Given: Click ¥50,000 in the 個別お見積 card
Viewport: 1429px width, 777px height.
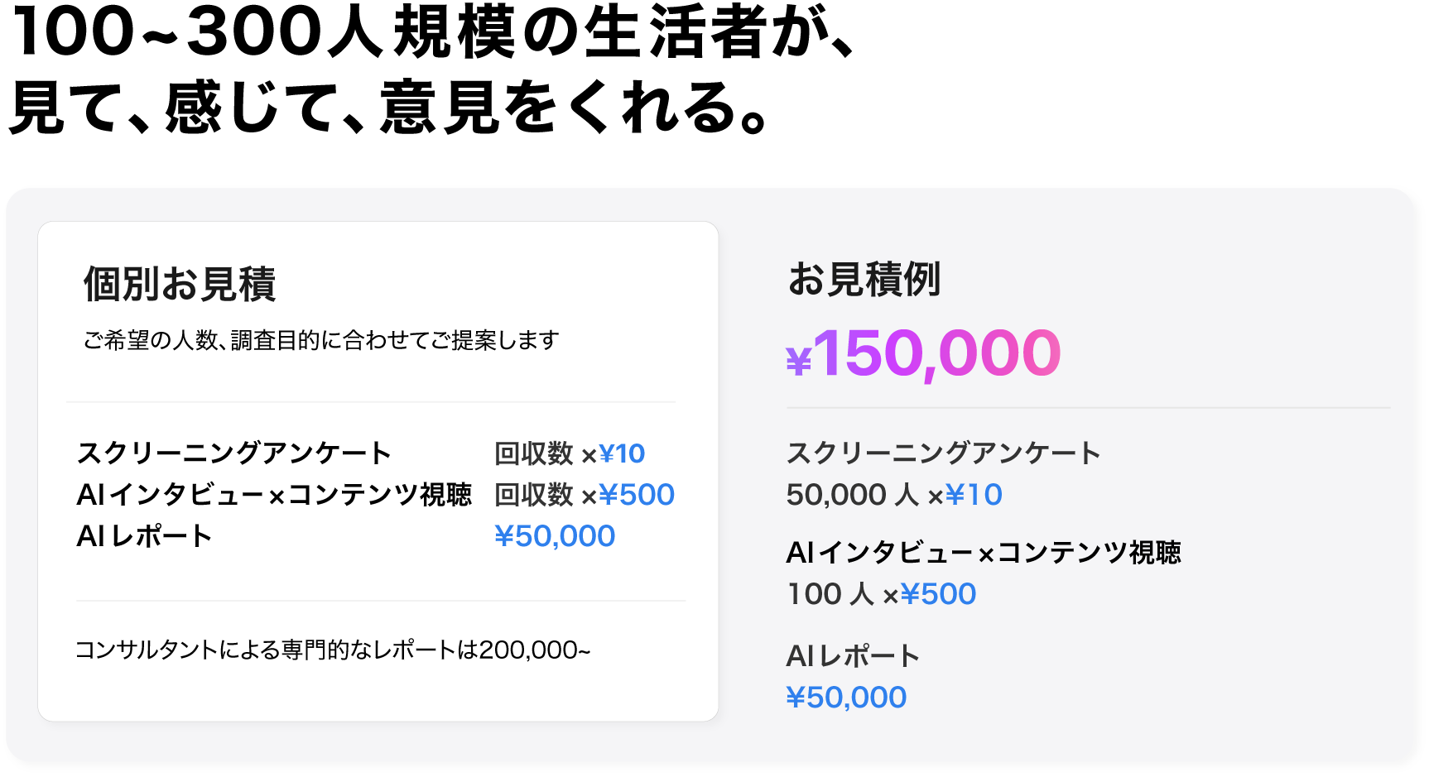Looking at the screenshot, I should [555, 536].
